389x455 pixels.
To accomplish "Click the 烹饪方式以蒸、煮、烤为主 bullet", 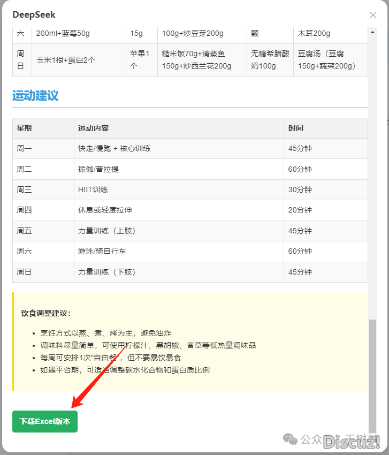I will 105,333.
